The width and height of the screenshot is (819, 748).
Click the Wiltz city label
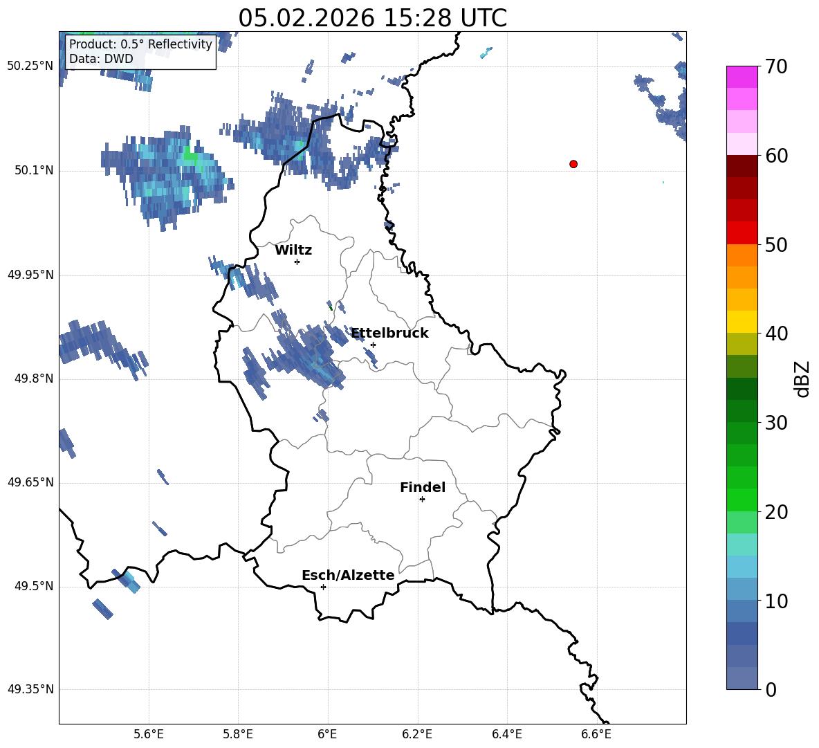(x=293, y=250)
